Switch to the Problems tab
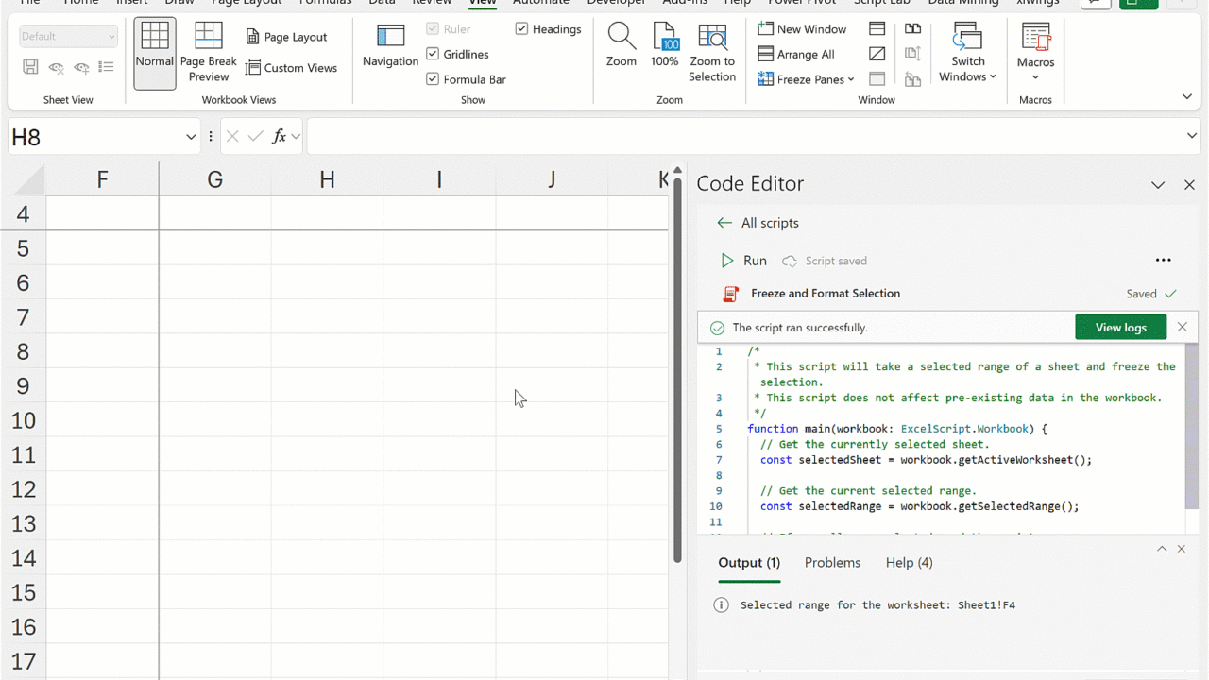 coord(832,562)
